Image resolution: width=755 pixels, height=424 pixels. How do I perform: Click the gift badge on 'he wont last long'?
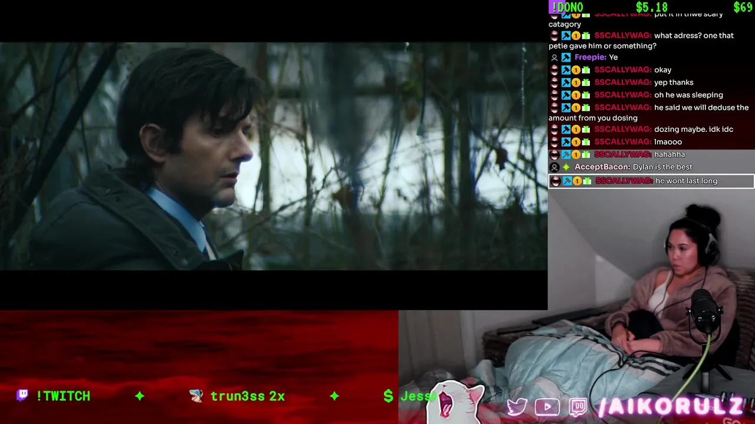(x=587, y=181)
